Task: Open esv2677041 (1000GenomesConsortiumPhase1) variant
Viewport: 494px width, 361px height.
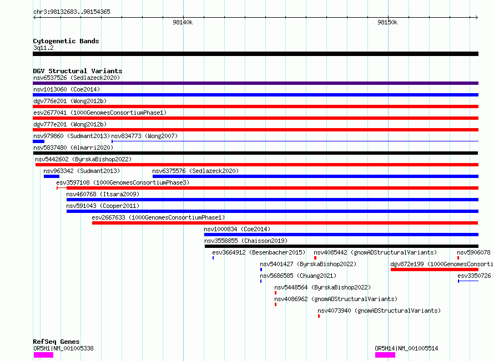Action: pos(100,113)
